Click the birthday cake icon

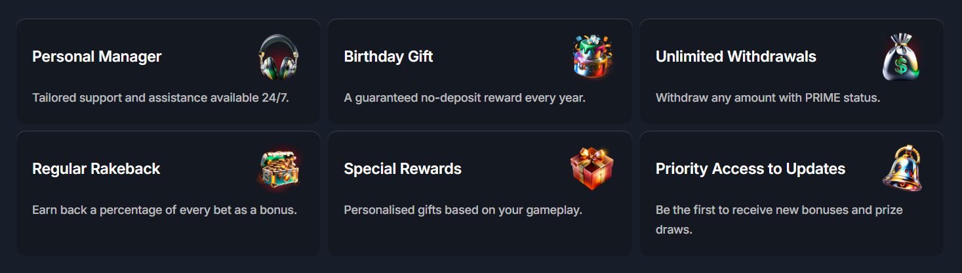coord(590,57)
